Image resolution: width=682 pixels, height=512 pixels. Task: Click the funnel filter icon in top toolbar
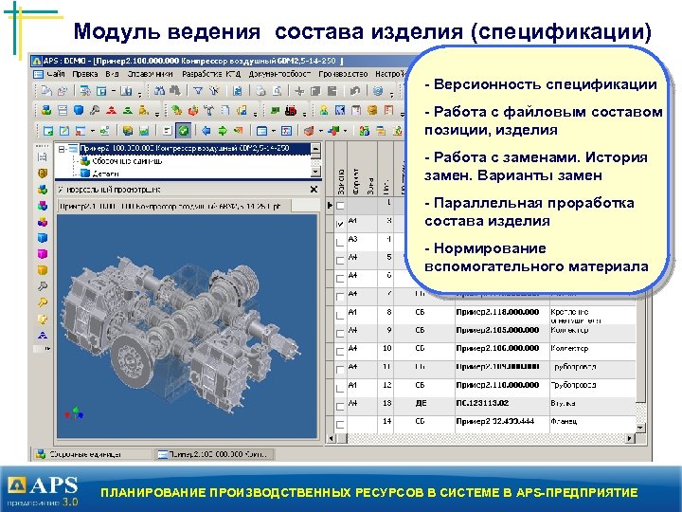coord(198,91)
